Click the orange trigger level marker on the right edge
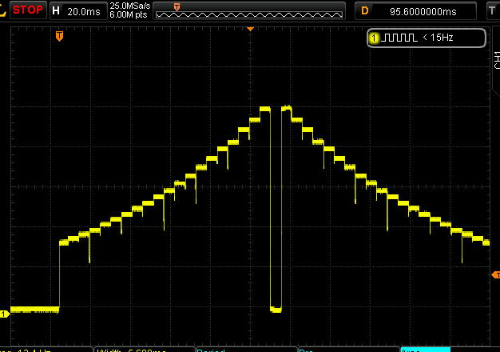Image resolution: width=500 pixels, height=352 pixels. 496,275
